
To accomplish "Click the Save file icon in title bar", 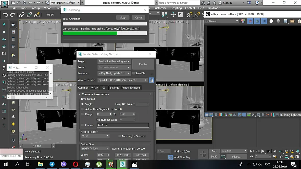I will pos(24,3).
